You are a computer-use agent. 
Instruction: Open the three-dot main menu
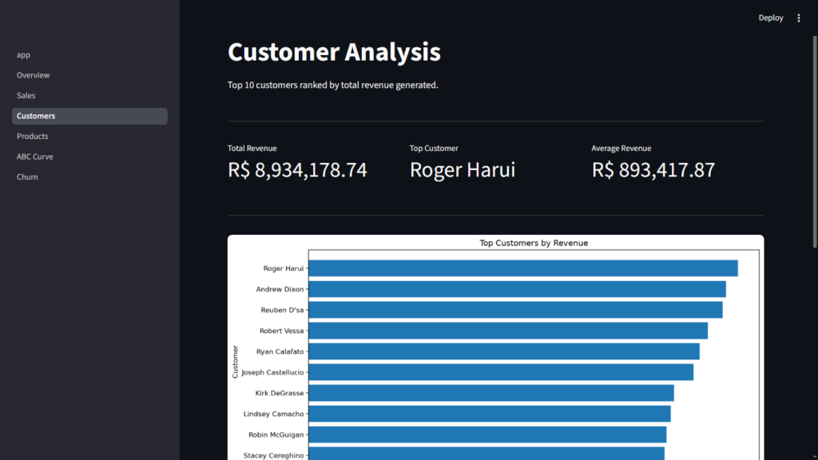(798, 18)
